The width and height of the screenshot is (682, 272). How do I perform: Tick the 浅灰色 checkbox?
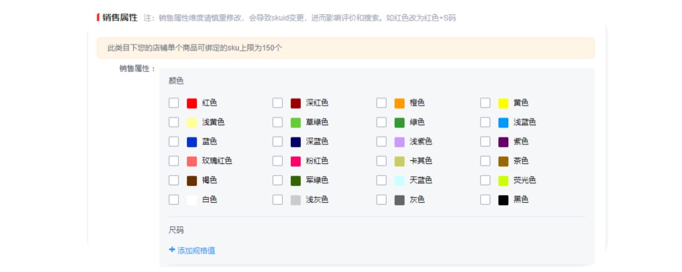[x=278, y=200]
